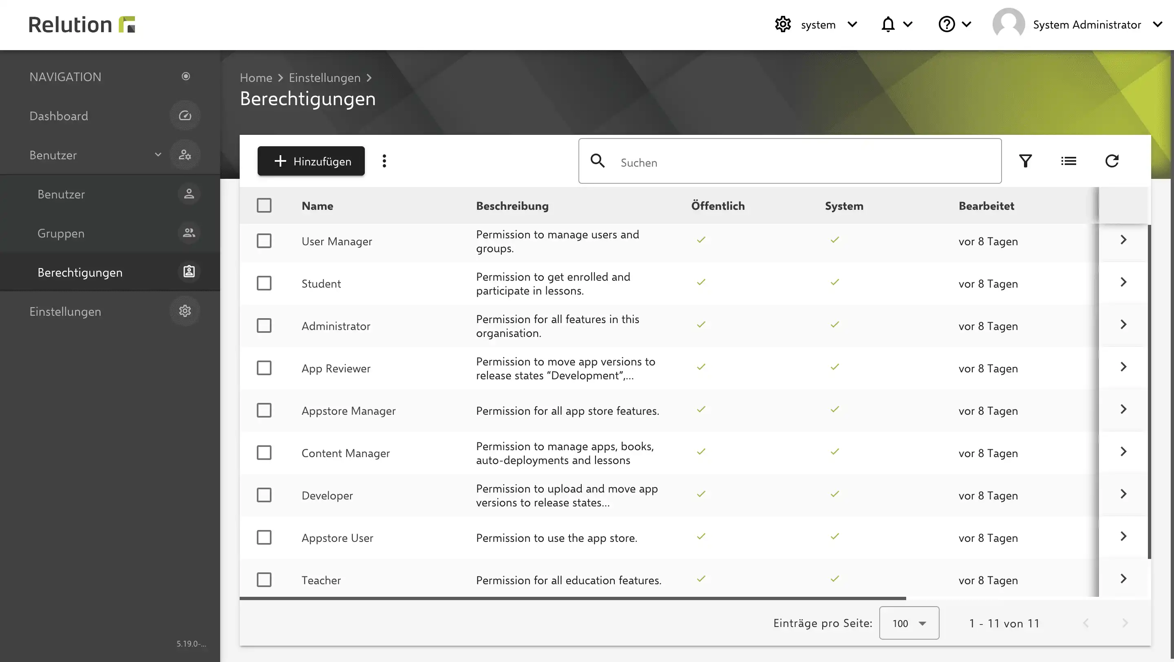Click the filter funnel icon
Viewport: 1174px width, 662px height.
coord(1026,161)
